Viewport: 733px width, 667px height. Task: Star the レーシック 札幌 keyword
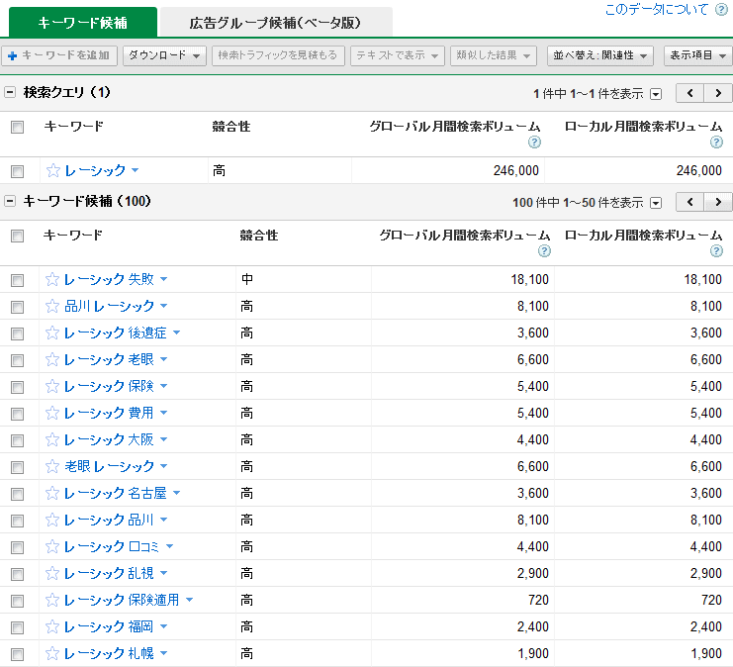coord(53,654)
